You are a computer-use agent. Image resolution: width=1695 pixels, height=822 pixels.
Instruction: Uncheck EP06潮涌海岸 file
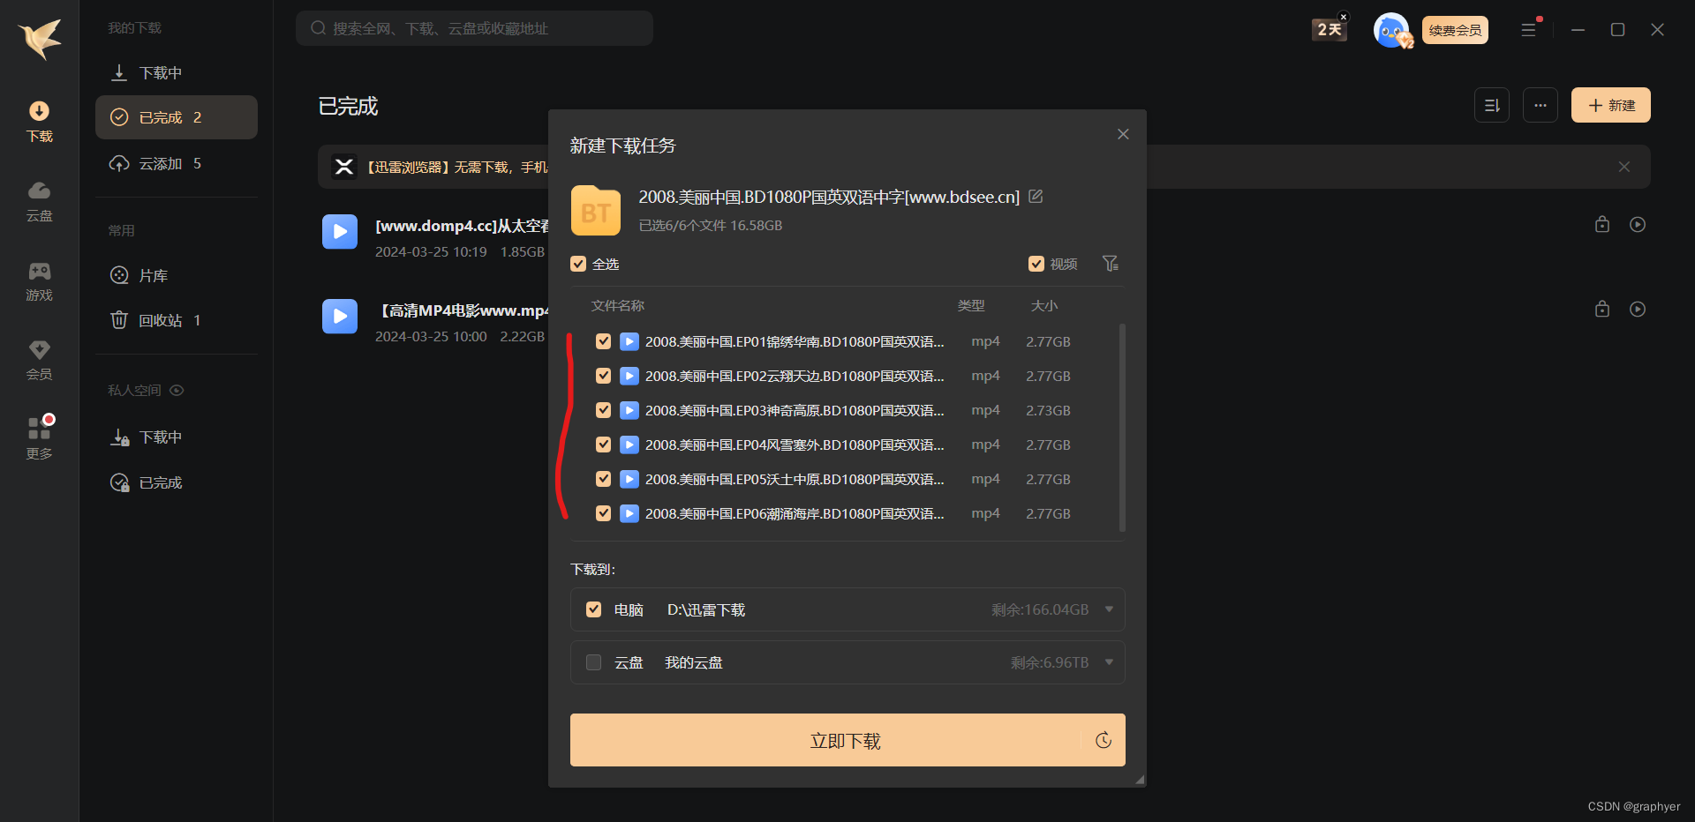coord(603,513)
